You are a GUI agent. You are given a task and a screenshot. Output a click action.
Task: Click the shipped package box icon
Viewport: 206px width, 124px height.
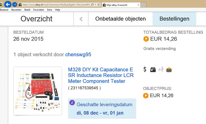153,70
